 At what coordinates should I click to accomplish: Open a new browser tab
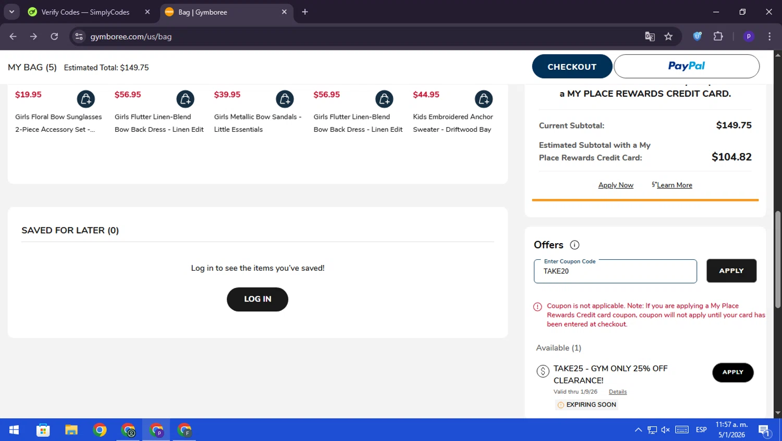click(305, 12)
